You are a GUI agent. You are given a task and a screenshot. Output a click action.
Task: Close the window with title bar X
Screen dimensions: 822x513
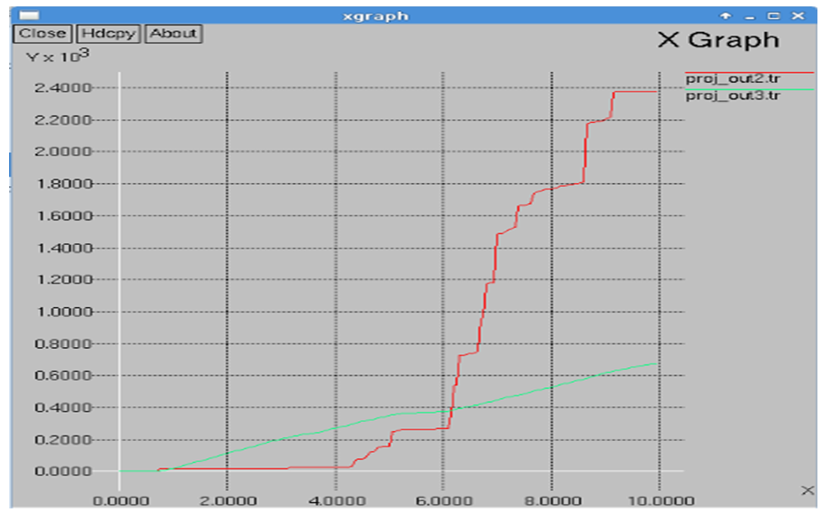coord(797,16)
